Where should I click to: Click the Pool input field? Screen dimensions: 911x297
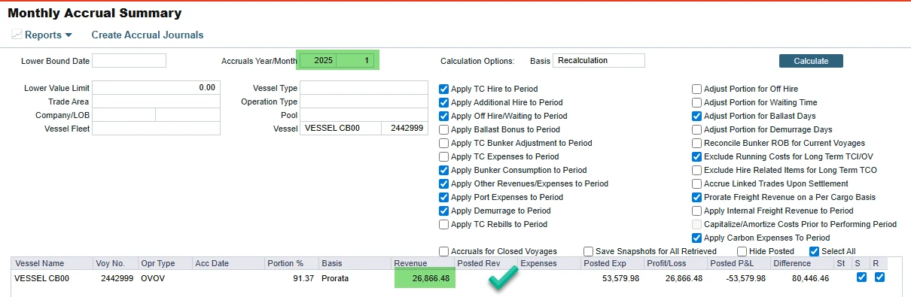(364, 114)
